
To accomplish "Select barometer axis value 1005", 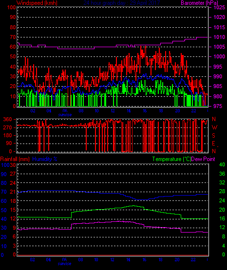I will (219, 47).
